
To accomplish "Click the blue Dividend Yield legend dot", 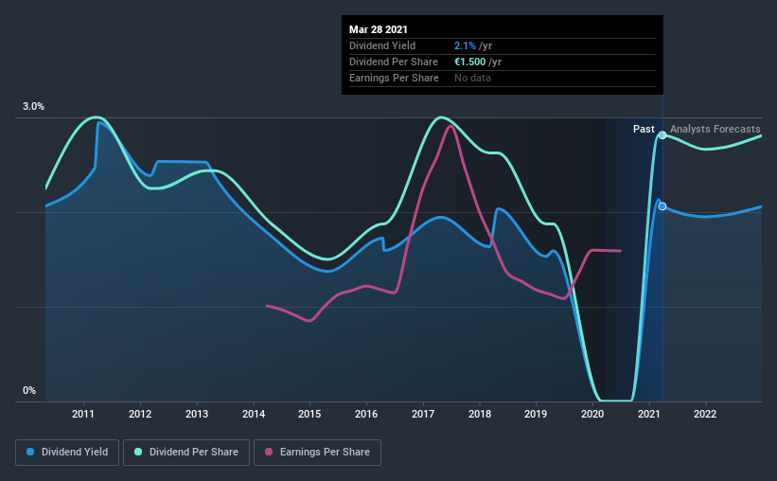I will pos(30,452).
